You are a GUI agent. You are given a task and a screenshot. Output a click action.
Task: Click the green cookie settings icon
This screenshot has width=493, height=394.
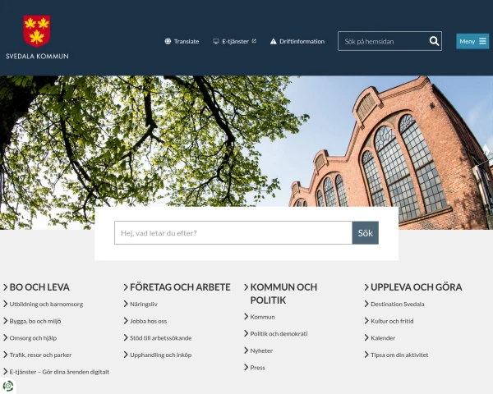[x=8, y=386]
